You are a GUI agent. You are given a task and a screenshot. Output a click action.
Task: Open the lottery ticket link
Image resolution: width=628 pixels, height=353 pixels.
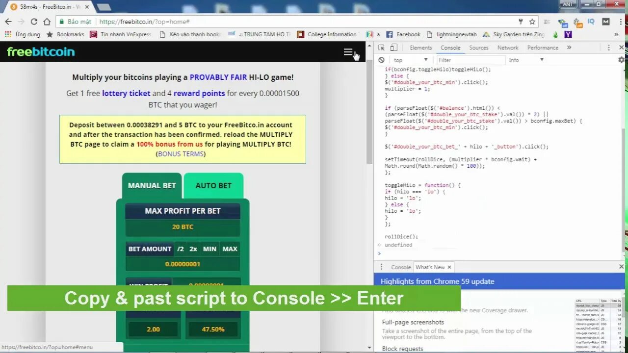point(126,93)
